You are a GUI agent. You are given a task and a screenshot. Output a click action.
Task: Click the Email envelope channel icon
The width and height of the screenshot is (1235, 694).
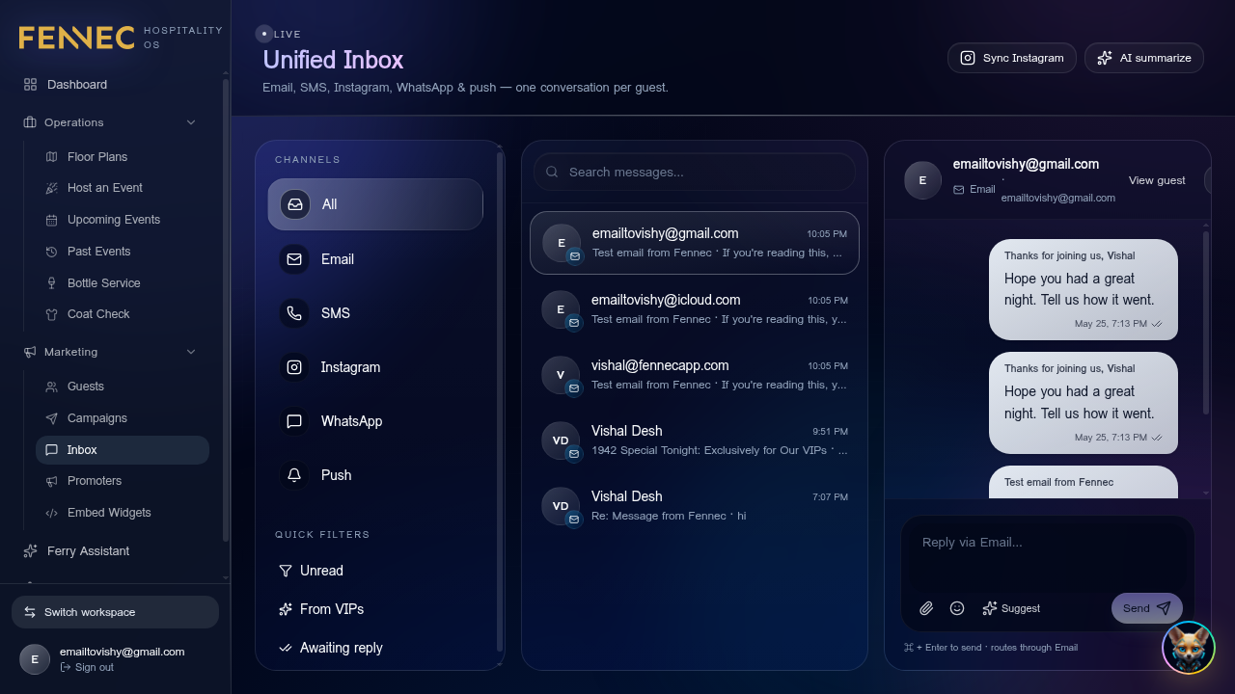click(x=294, y=259)
